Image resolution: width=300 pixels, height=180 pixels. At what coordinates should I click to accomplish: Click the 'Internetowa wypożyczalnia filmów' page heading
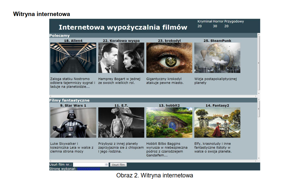(123, 27)
